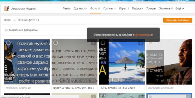Move the Mike Tyson photo to another album

pos(163,80)
